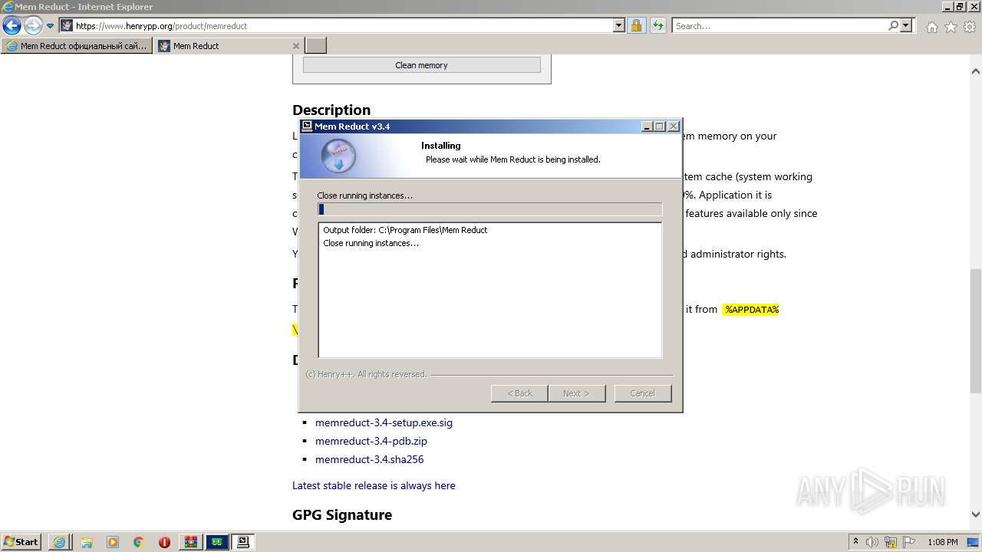
Task: Open the Tools gear icon
Action: tap(970, 27)
